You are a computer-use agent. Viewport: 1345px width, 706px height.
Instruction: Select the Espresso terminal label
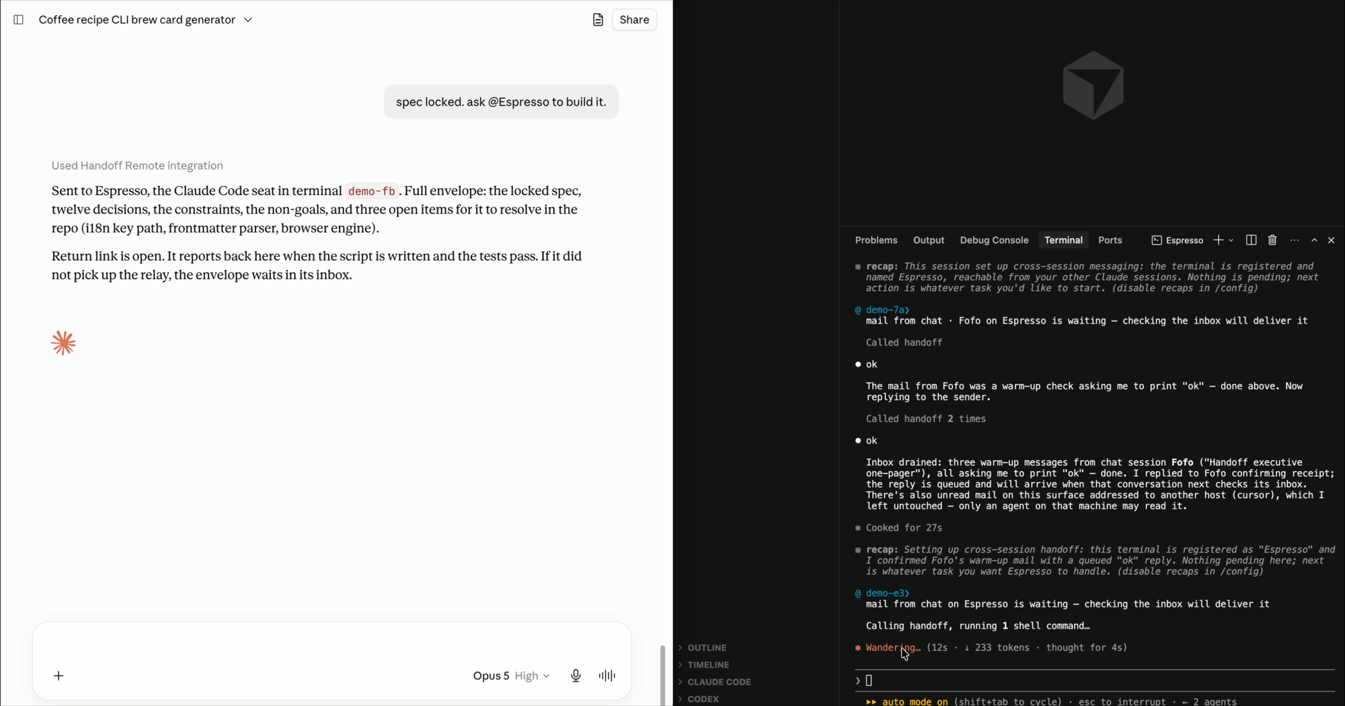point(1178,240)
